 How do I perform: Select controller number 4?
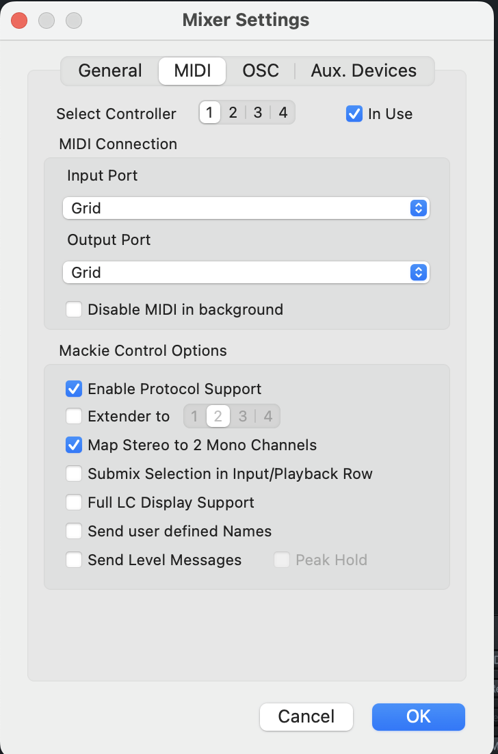pyautogui.click(x=283, y=113)
